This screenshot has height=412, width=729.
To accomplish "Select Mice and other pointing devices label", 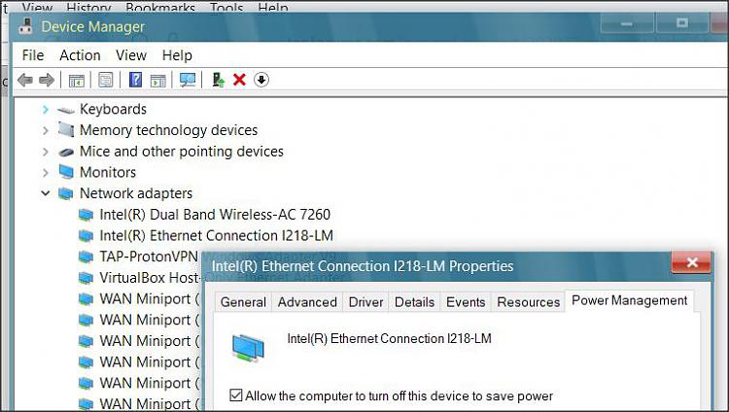I will pos(182,152).
